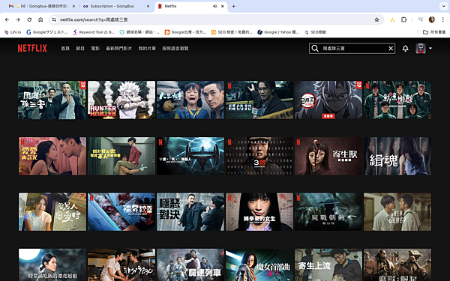Click the Netflix logo

coord(32,48)
